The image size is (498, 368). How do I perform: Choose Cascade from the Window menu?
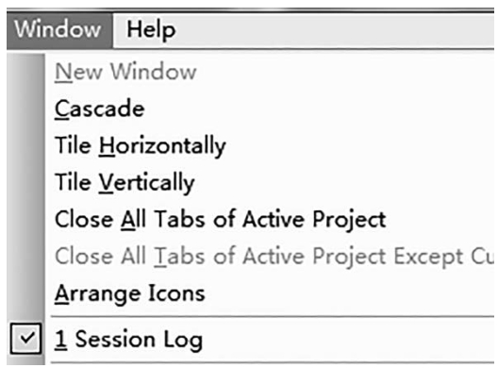(x=99, y=109)
